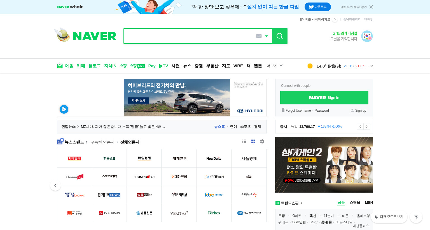
Task: Open the 쿠팡 shopping link
Action: point(282,216)
